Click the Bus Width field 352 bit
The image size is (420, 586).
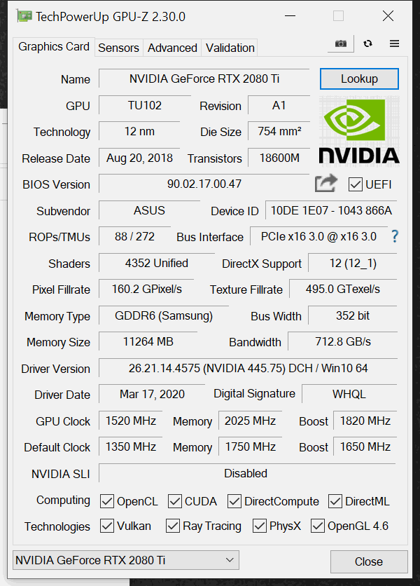point(353,315)
